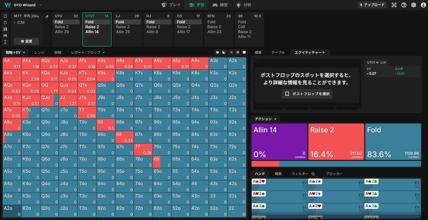Select the A8o cell in matrix

12,137
